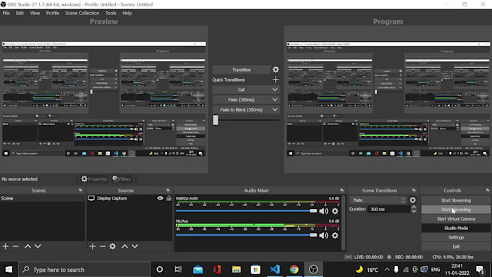Toggle Display Capture visibility eye
This screenshot has height=277, width=492.
(x=160, y=198)
